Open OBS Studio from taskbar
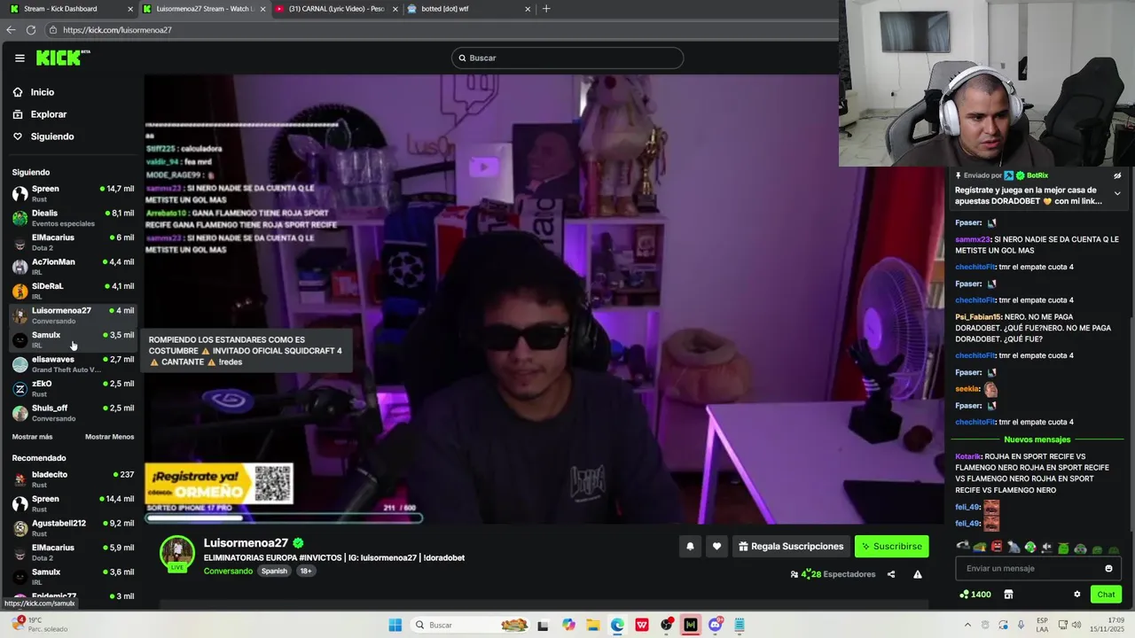This screenshot has height=638, width=1135. click(x=667, y=625)
